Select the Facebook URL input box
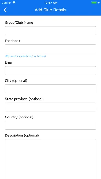 50,49
